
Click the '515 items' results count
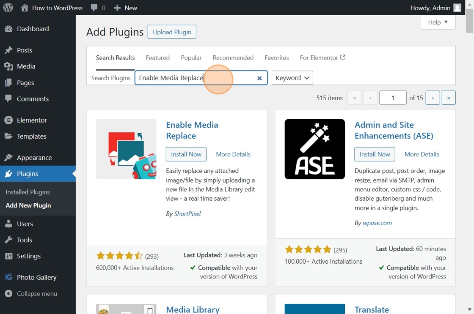coord(330,98)
